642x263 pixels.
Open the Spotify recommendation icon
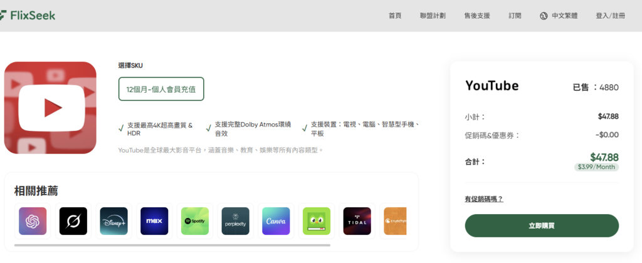(x=195, y=221)
